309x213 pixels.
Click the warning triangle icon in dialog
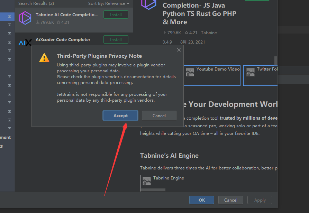44,58
